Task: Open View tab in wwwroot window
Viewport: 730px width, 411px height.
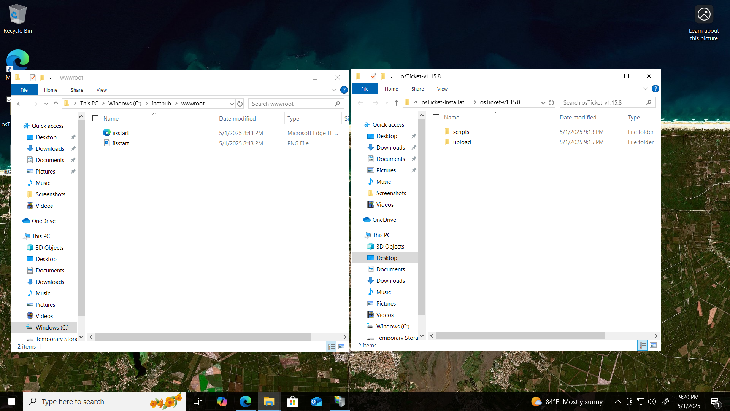Action: [102, 90]
